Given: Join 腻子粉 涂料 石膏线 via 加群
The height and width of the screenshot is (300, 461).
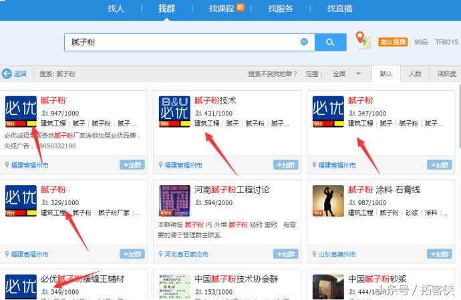Looking at the screenshot, I should tap(439, 254).
